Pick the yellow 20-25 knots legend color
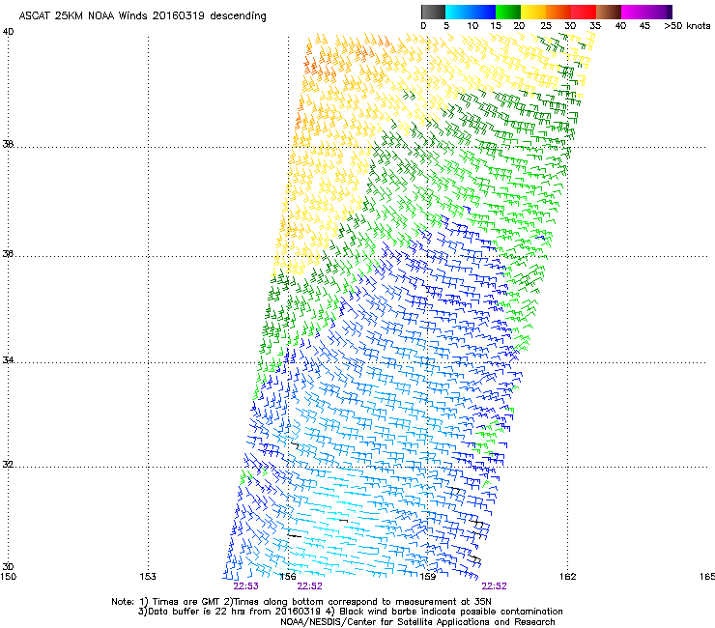The height and width of the screenshot is (628, 715). click(x=533, y=12)
